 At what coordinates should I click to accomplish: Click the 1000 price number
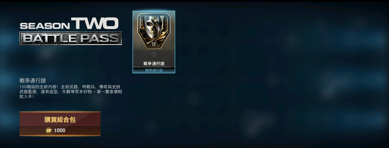(x=60, y=130)
